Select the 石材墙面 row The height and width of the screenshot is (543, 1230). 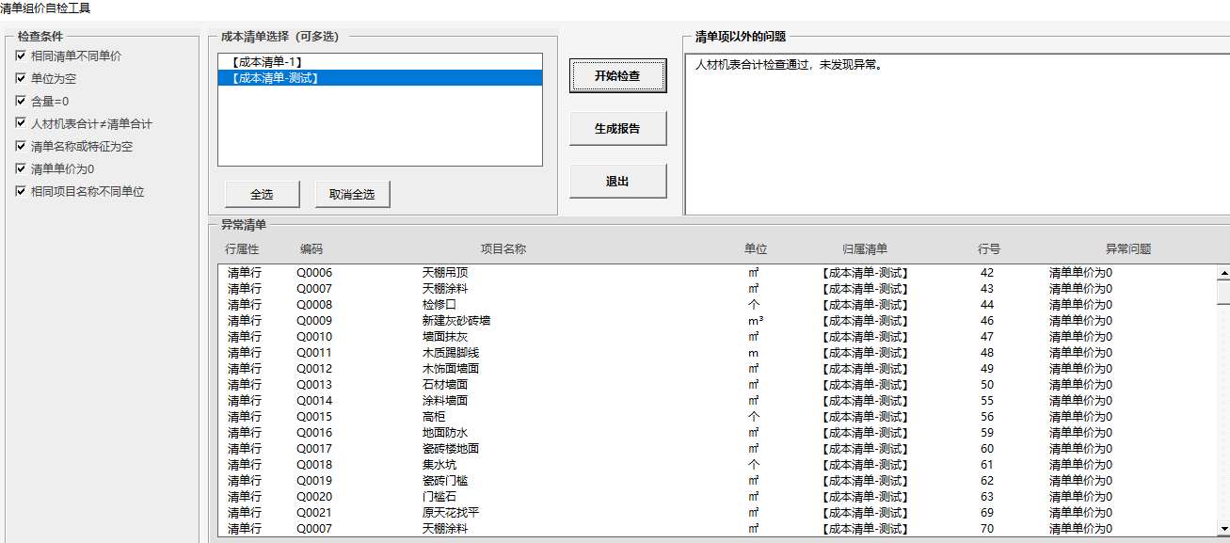716,385
